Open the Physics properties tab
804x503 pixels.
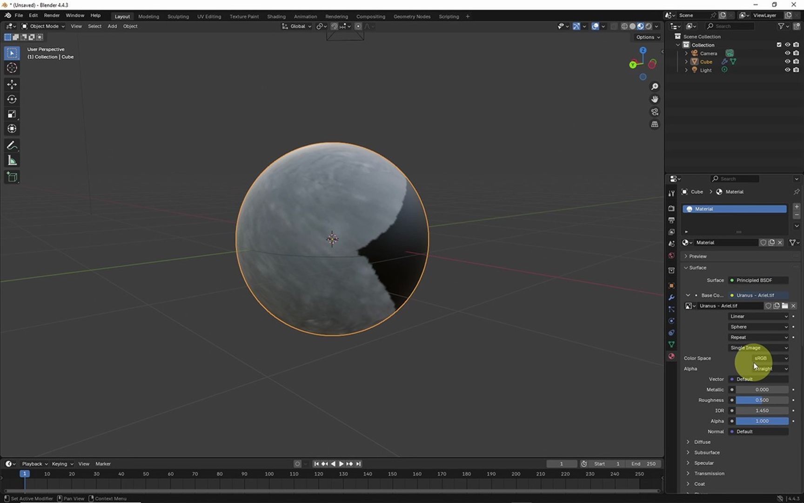click(x=671, y=321)
